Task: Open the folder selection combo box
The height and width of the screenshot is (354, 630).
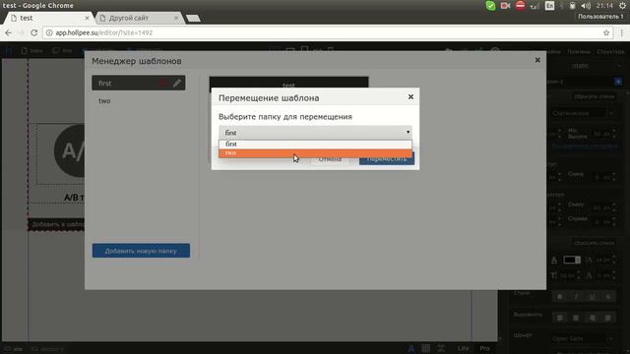Action: pyautogui.click(x=315, y=132)
